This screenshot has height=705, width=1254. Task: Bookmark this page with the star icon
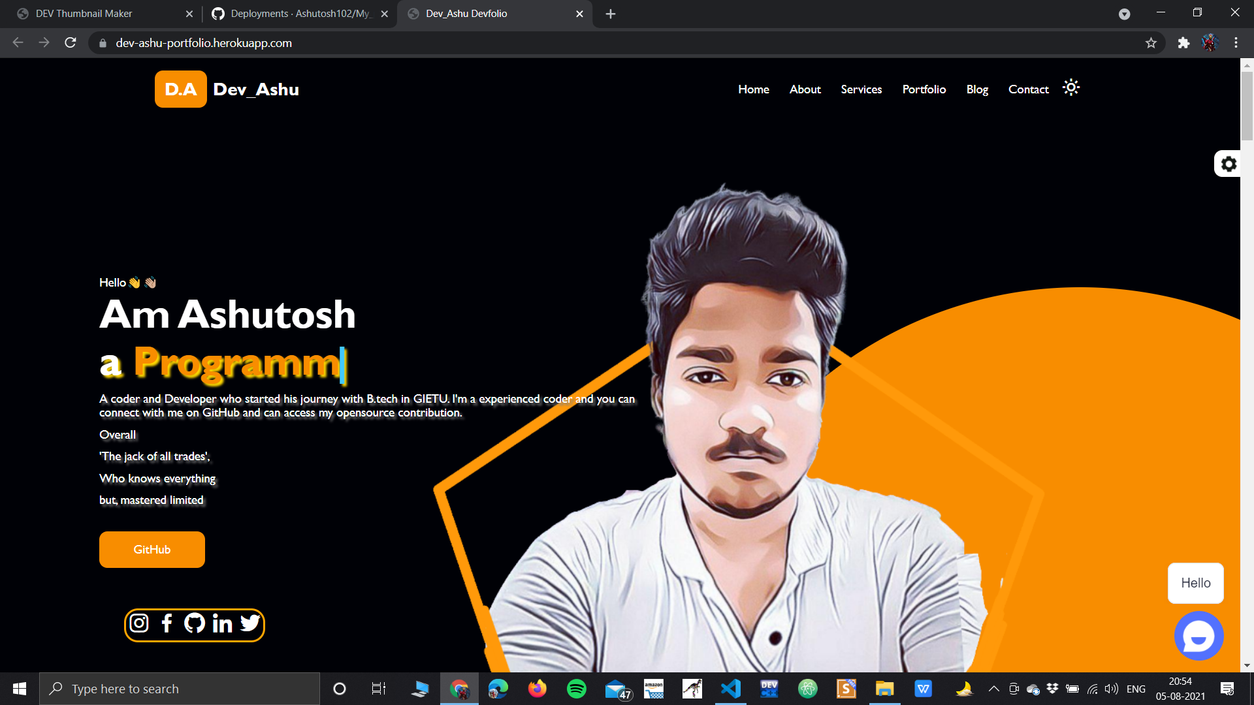1151,43
